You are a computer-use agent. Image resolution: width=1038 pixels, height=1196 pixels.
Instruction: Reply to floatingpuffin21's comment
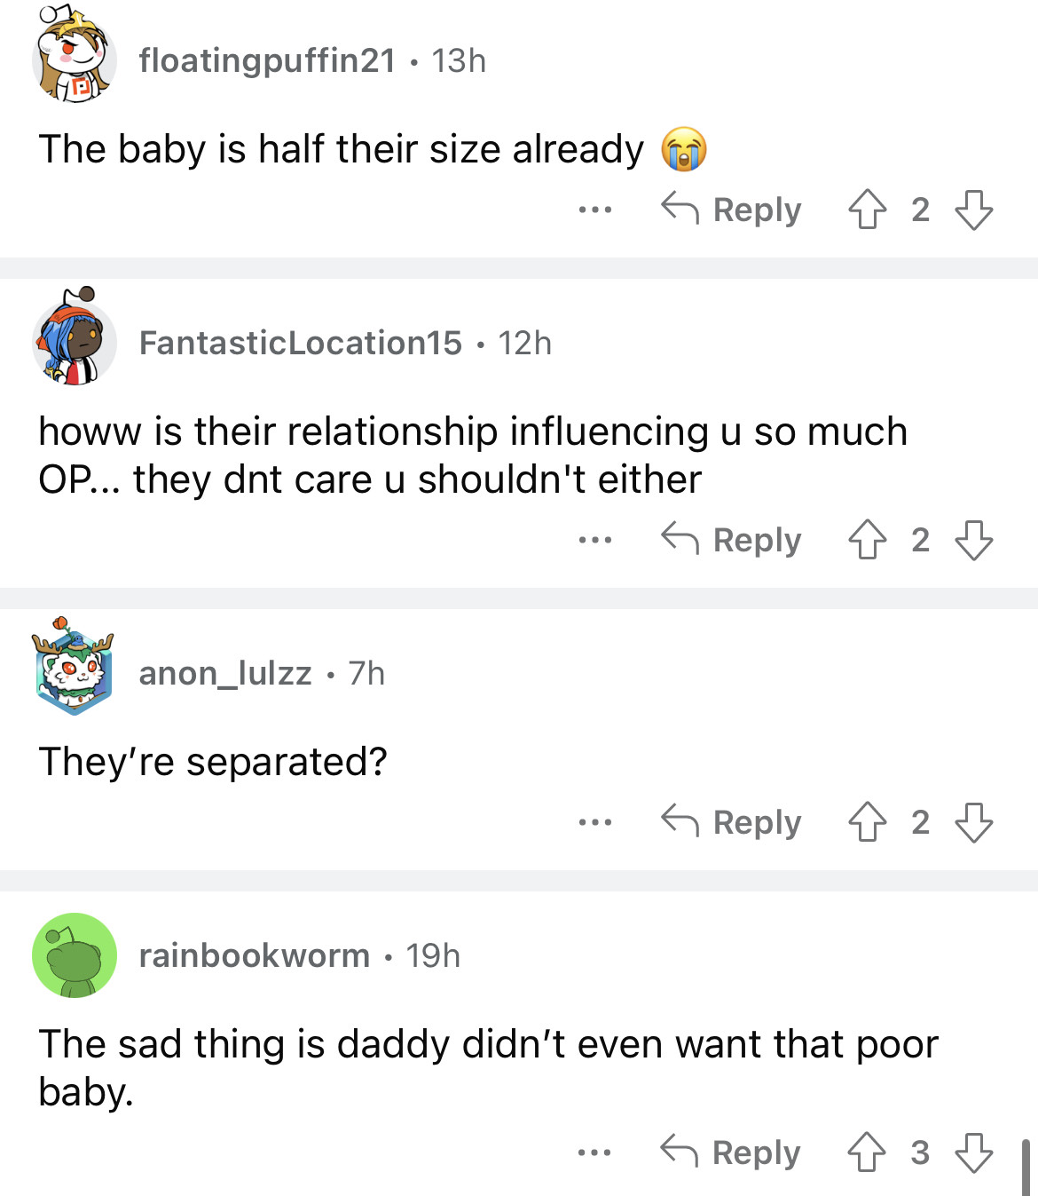[732, 210]
